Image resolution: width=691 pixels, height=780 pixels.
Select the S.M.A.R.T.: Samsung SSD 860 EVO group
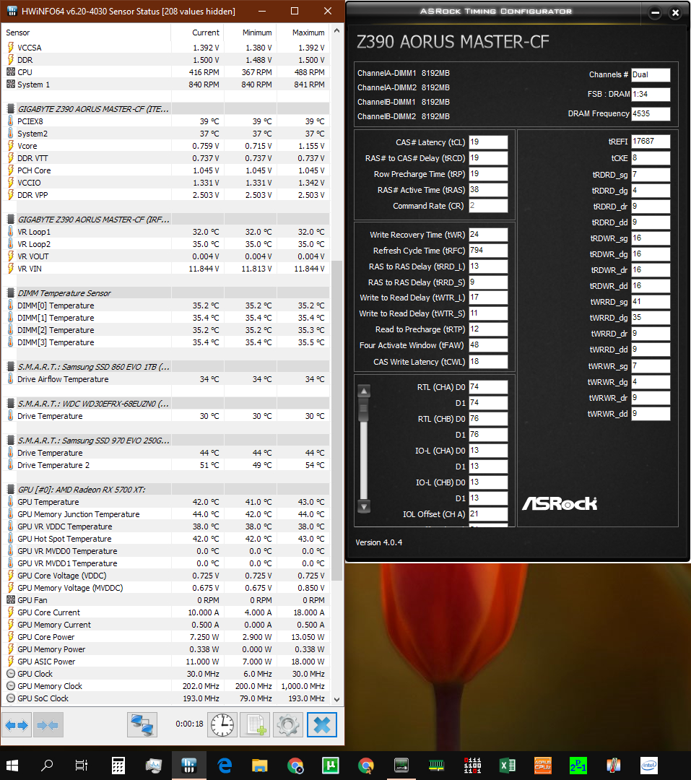pyautogui.click(x=165, y=367)
